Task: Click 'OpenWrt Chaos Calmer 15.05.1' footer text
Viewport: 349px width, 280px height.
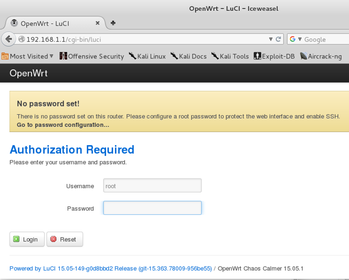Action: pyautogui.click(x=260, y=268)
